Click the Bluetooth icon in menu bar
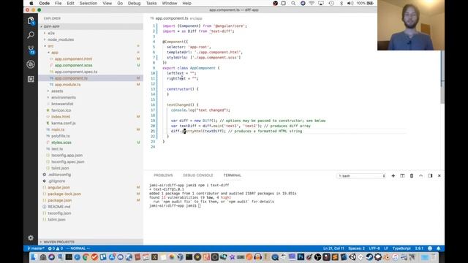Viewport: 468px width, 263px height. [x=341, y=3]
